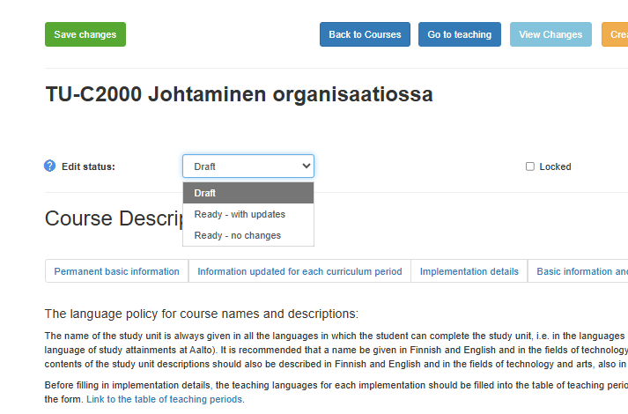Toggle the Locked checkbox
The width and height of the screenshot is (628, 414).
pos(530,166)
